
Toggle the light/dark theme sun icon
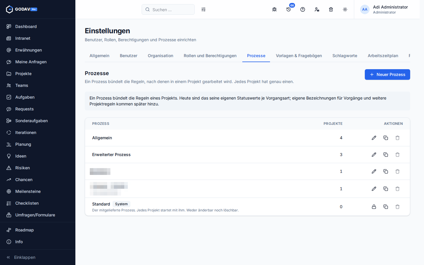pyautogui.click(x=345, y=9)
